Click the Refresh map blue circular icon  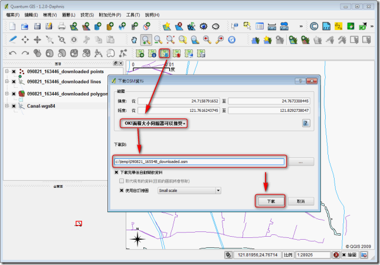coord(232,40)
